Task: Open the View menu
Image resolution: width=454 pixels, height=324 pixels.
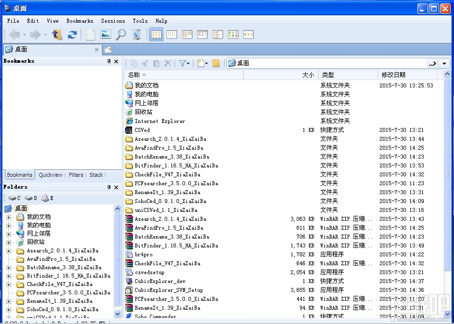Action: [x=53, y=21]
